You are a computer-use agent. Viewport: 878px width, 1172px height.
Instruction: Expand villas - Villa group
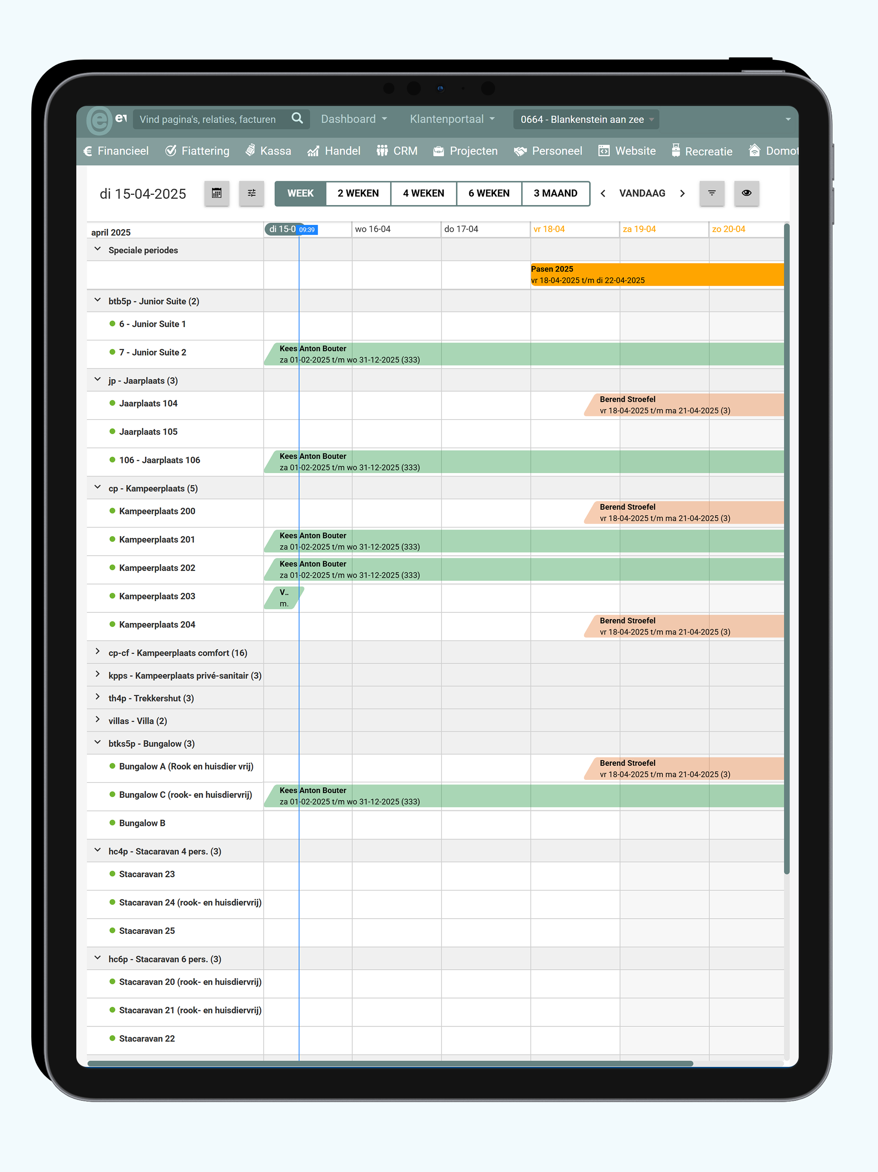click(97, 719)
